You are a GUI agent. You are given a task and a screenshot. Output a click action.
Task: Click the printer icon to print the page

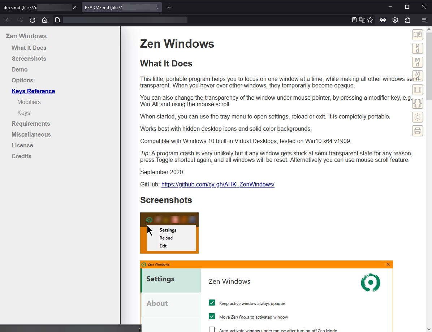418,130
